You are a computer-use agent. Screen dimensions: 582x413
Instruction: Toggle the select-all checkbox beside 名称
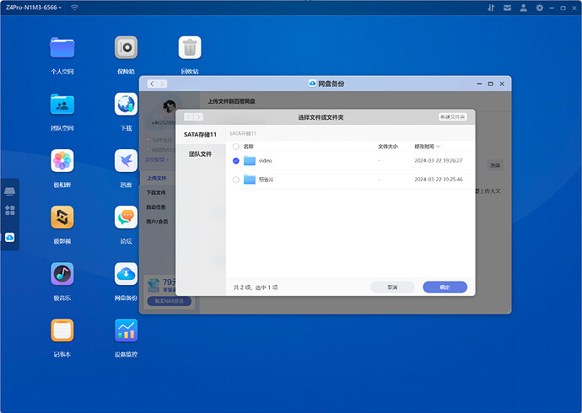(x=236, y=146)
